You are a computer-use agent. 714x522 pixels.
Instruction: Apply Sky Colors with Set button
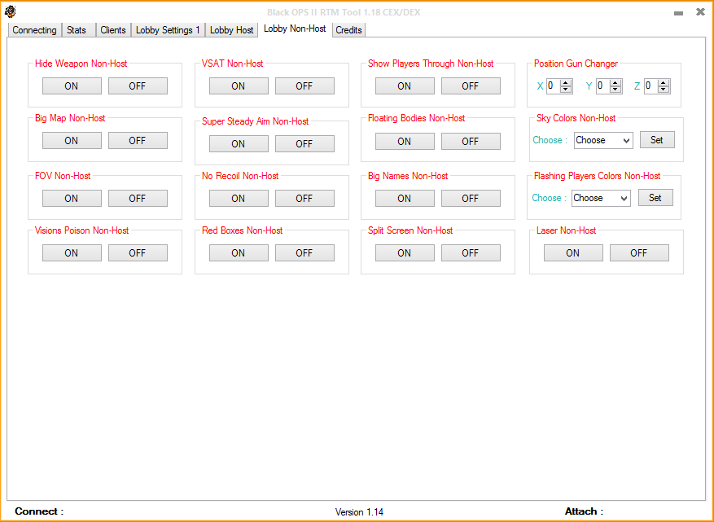657,140
